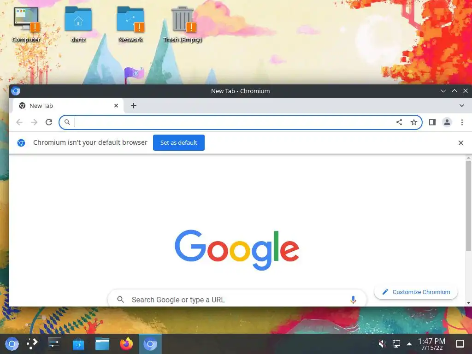Click Set as default button
This screenshot has height=354, width=472.
tap(179, 143)
